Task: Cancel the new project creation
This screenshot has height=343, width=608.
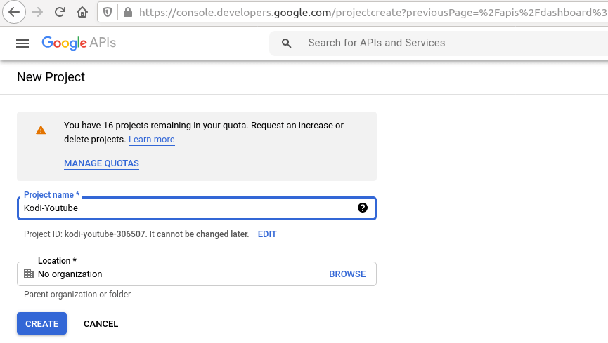Action: (x=101, y=324)
